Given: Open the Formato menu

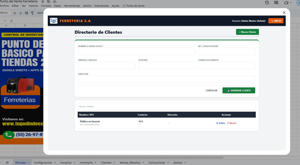Looking at the screenshot, I should pos(46,6).
